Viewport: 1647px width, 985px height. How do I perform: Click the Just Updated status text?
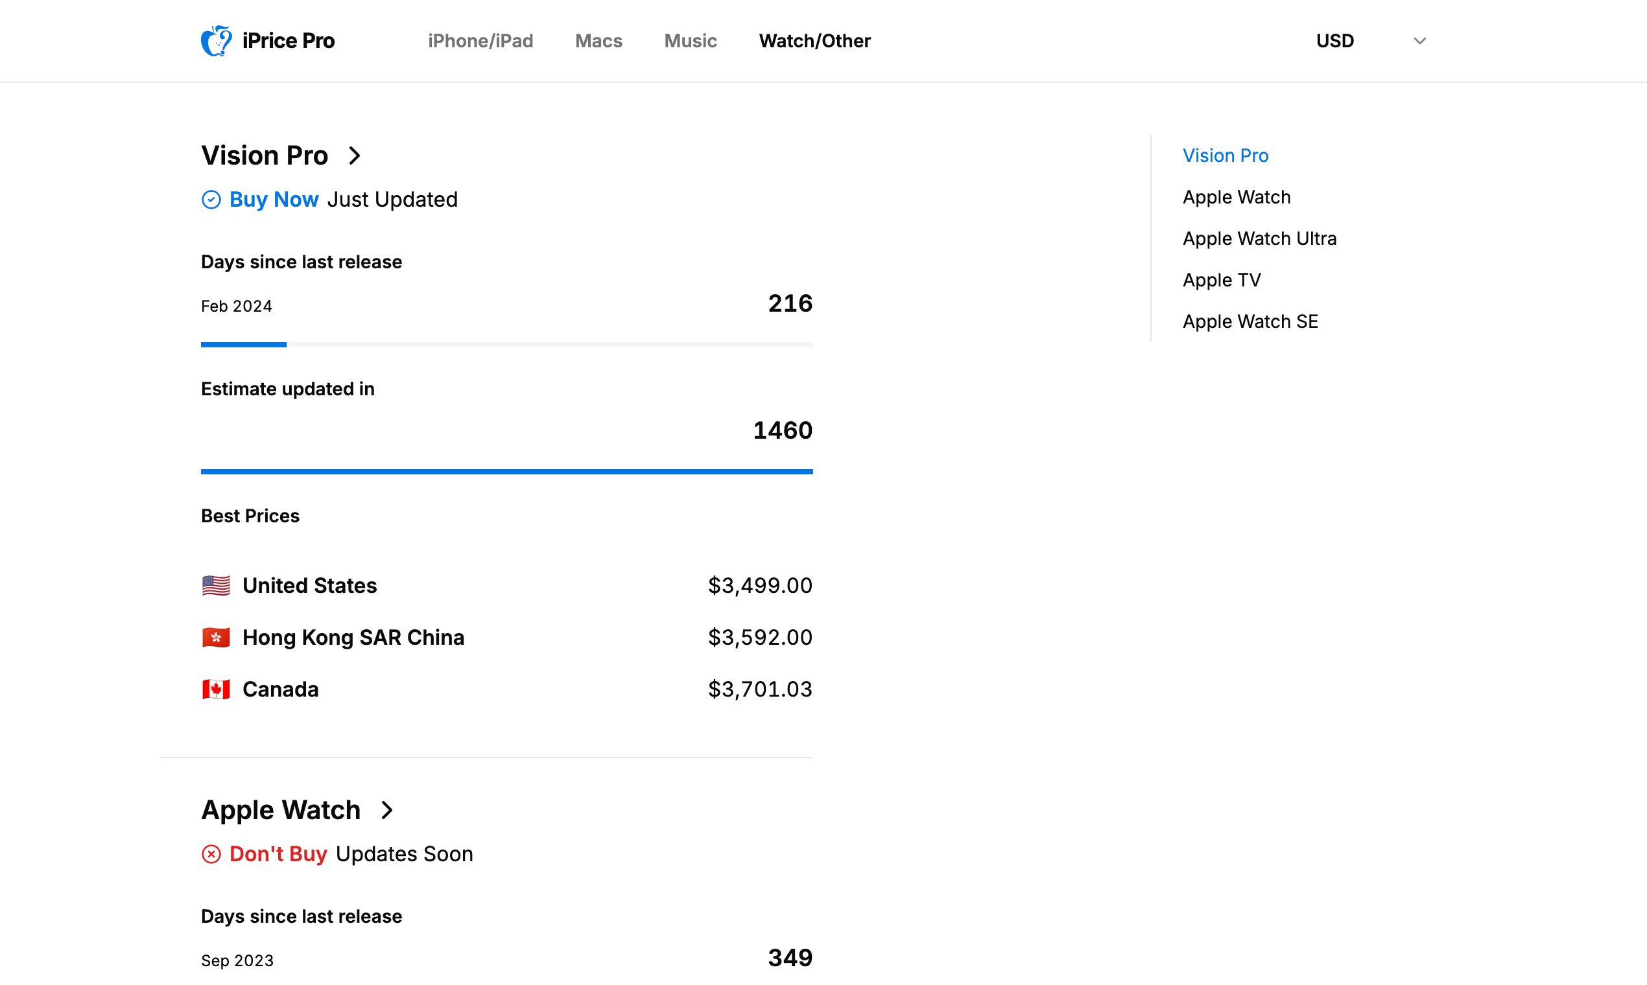click(392, 200)
